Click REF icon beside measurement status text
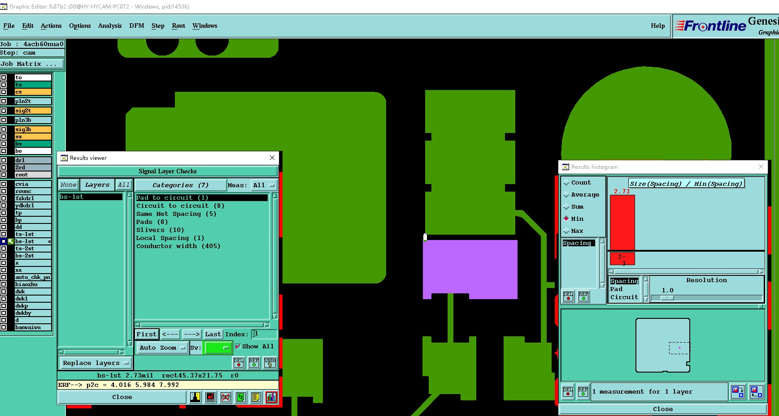 click(x=583, y=392)
